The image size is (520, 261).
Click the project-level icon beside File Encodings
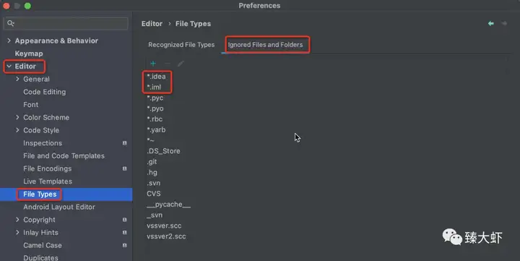125,168
